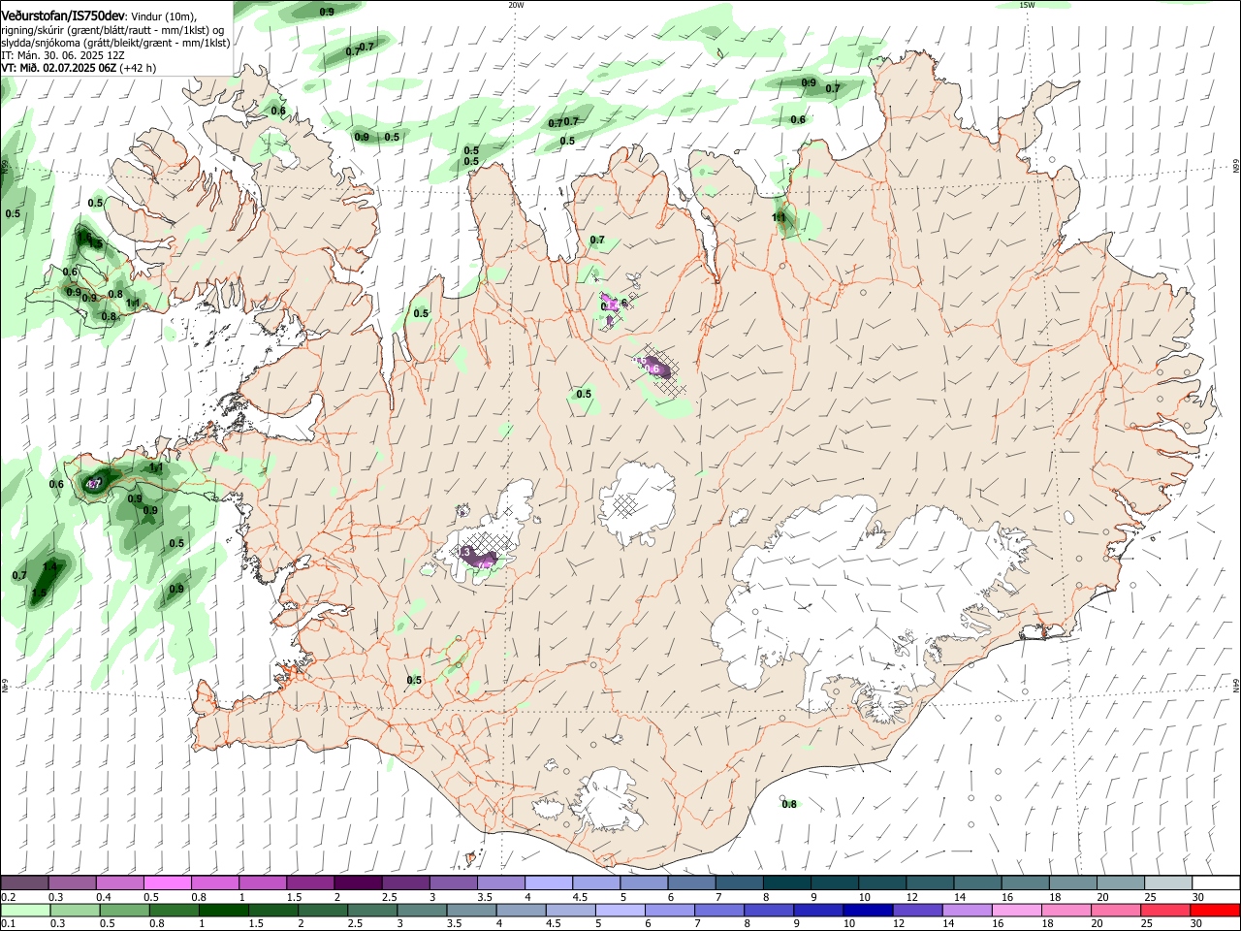Click the 0.8 rain value off the south coast
This screenshot has height=931, width=1241.
point(789,804)
